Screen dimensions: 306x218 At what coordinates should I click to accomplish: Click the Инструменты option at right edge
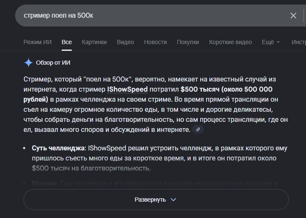click(x=298, y=42)
